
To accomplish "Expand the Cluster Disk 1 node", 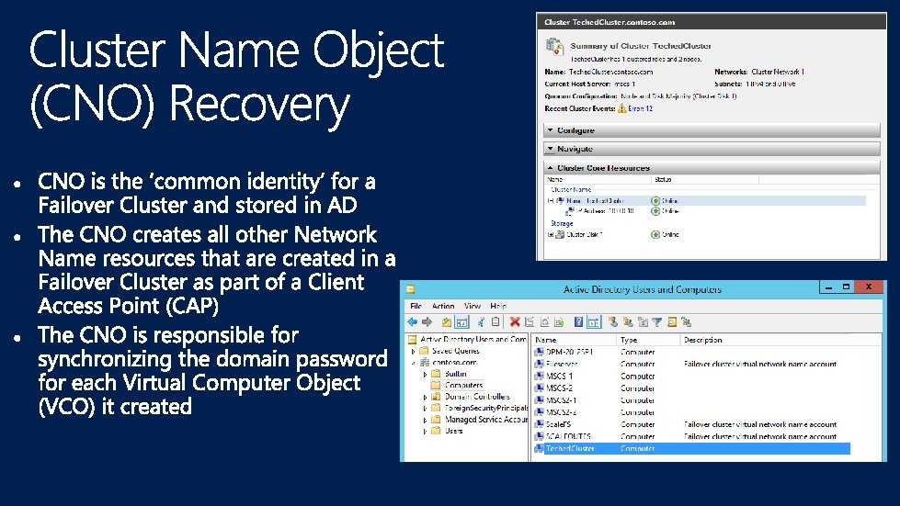I will click(550, 234).
